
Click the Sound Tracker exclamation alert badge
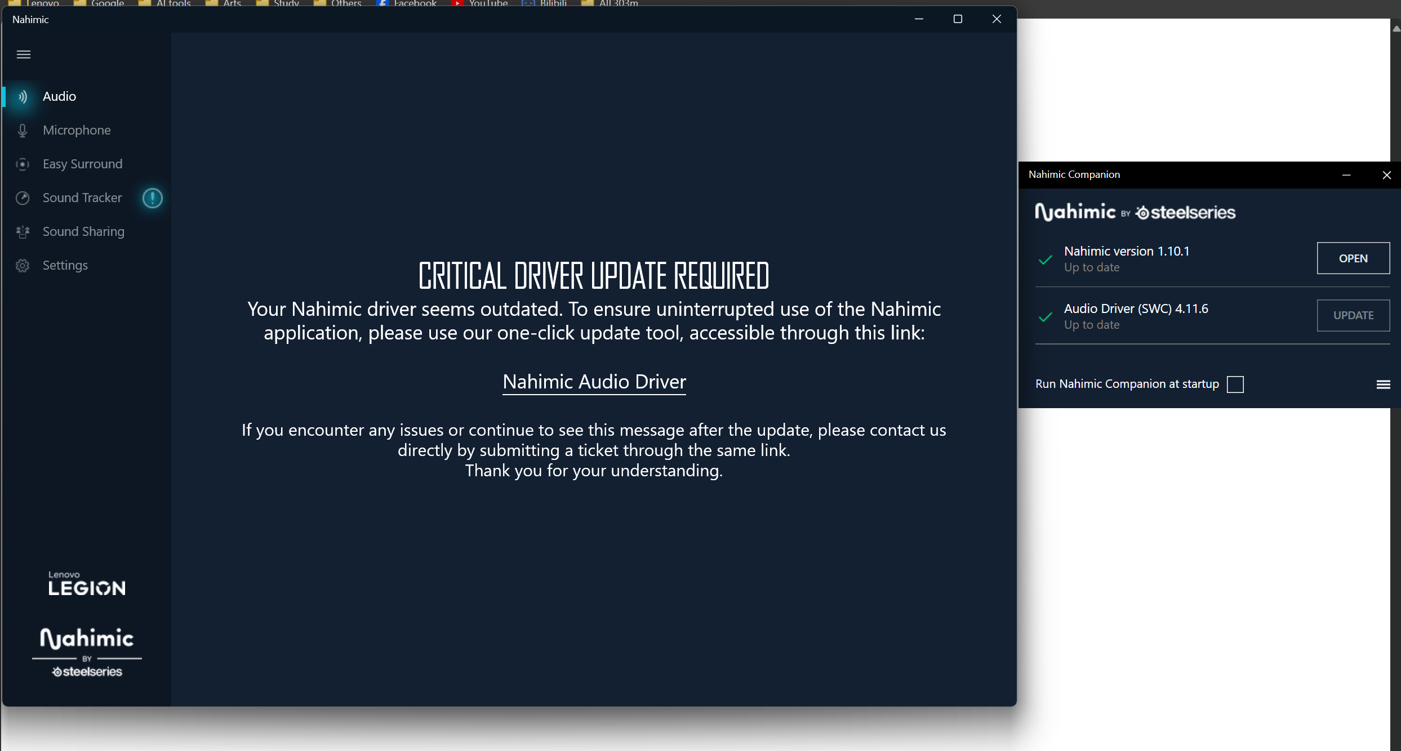click(x=152, y=198)
